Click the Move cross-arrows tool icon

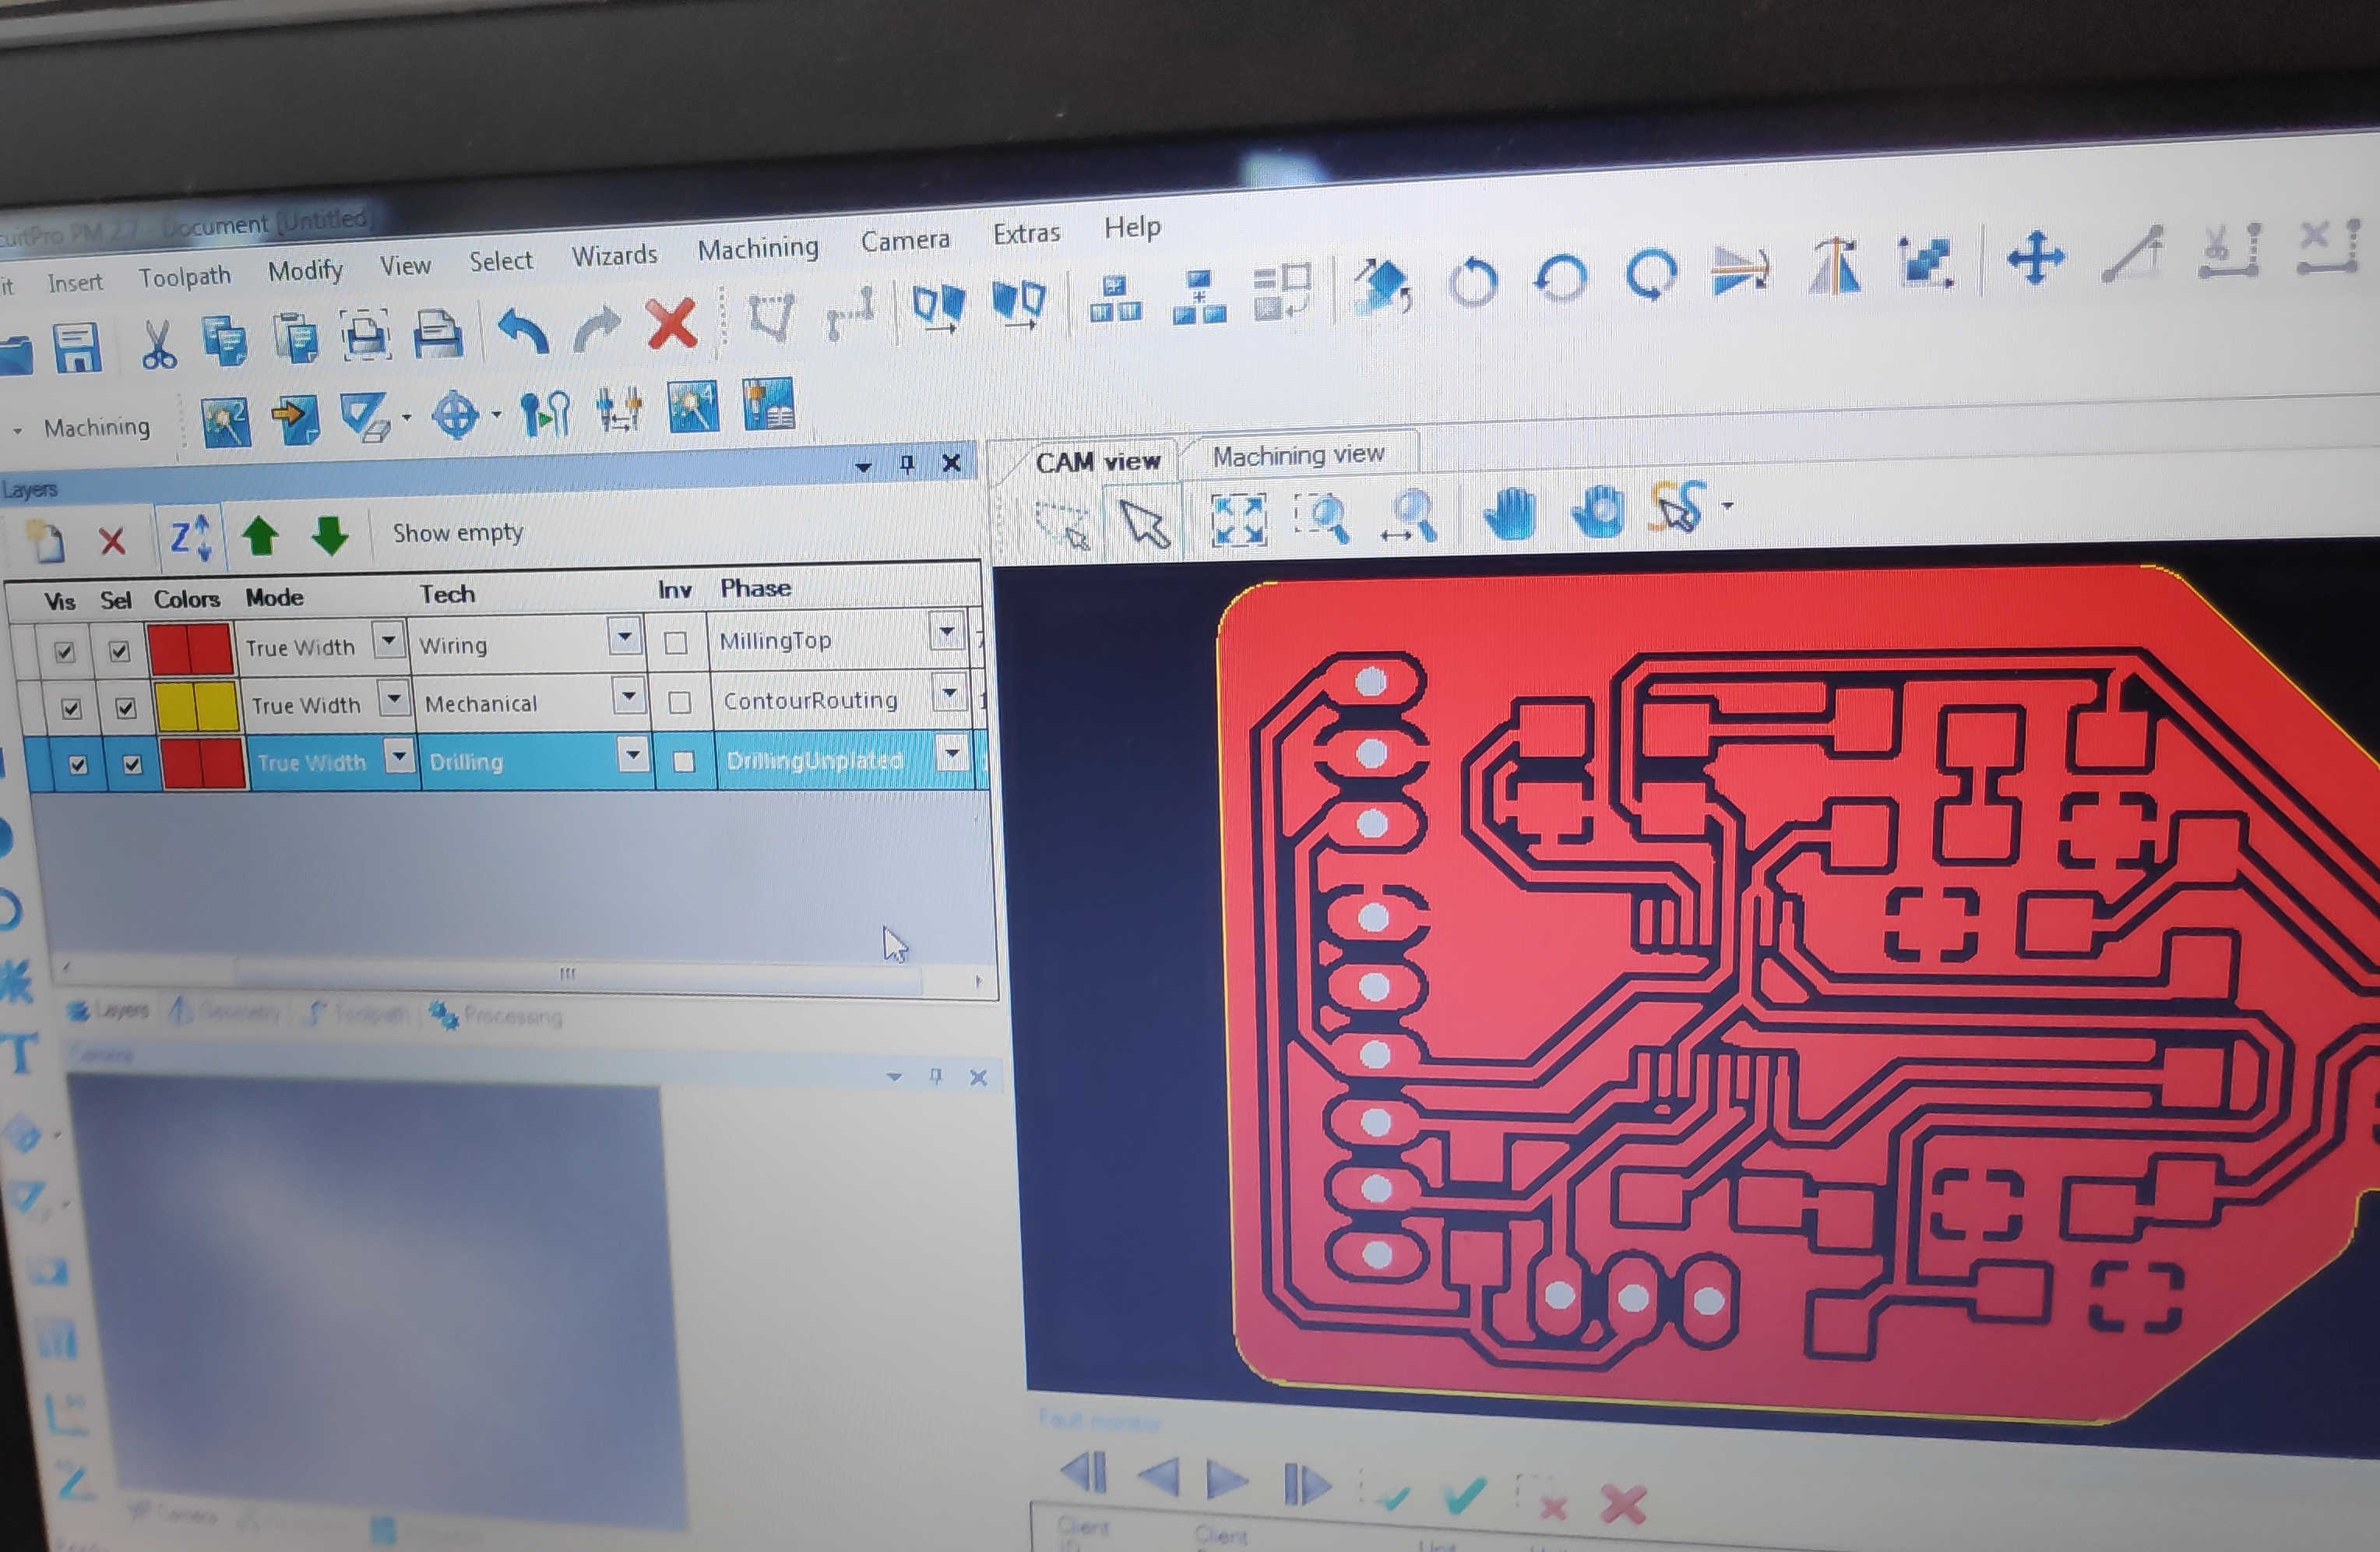pyautogui.click(x=2035, y=257)
